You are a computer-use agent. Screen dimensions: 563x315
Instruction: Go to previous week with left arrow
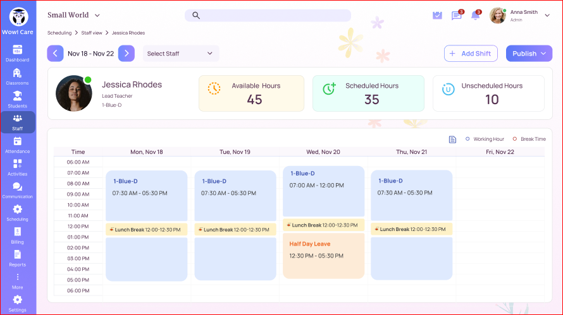55,54
